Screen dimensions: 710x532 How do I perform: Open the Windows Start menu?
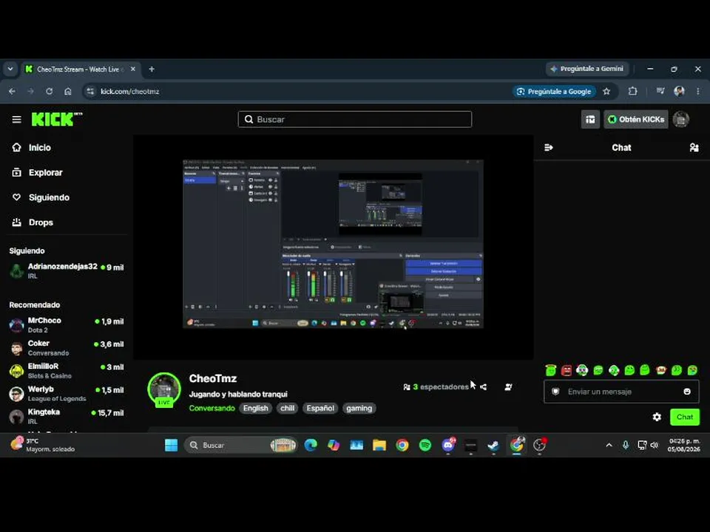(x=171, y=445)
